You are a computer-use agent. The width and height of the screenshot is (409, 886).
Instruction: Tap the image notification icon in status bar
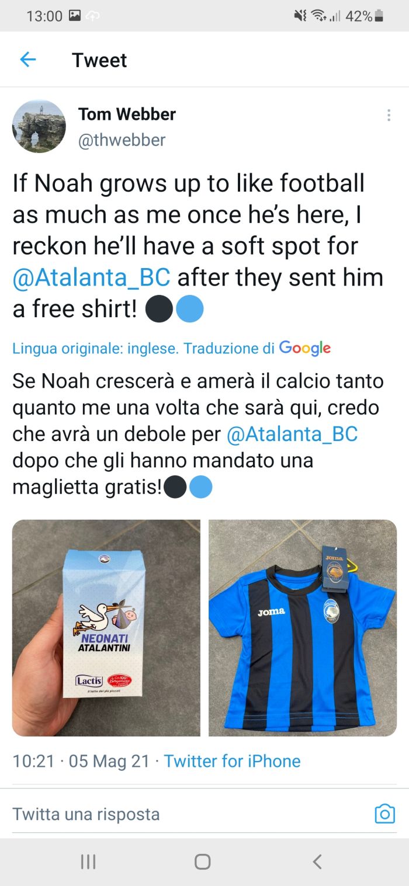(75, 16)
